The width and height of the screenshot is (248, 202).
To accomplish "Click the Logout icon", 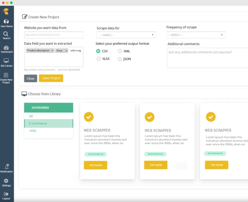I will pyautogui.click(x=6, y=194).
